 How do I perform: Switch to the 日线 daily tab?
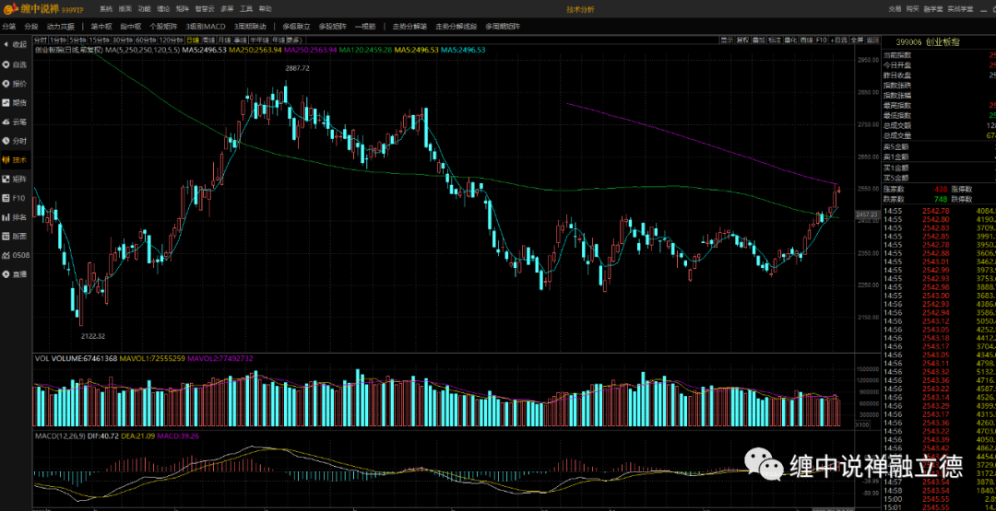(193, 40)
